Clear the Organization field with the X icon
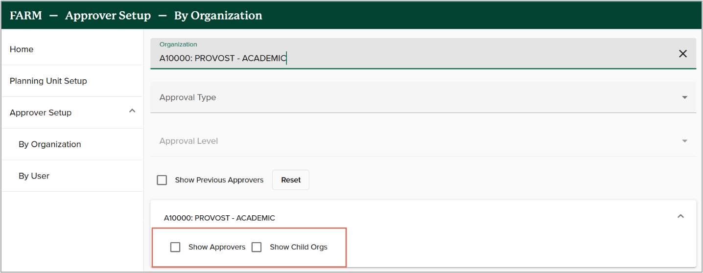The height and width of the screenshot is (273, 703). [682, 54]
